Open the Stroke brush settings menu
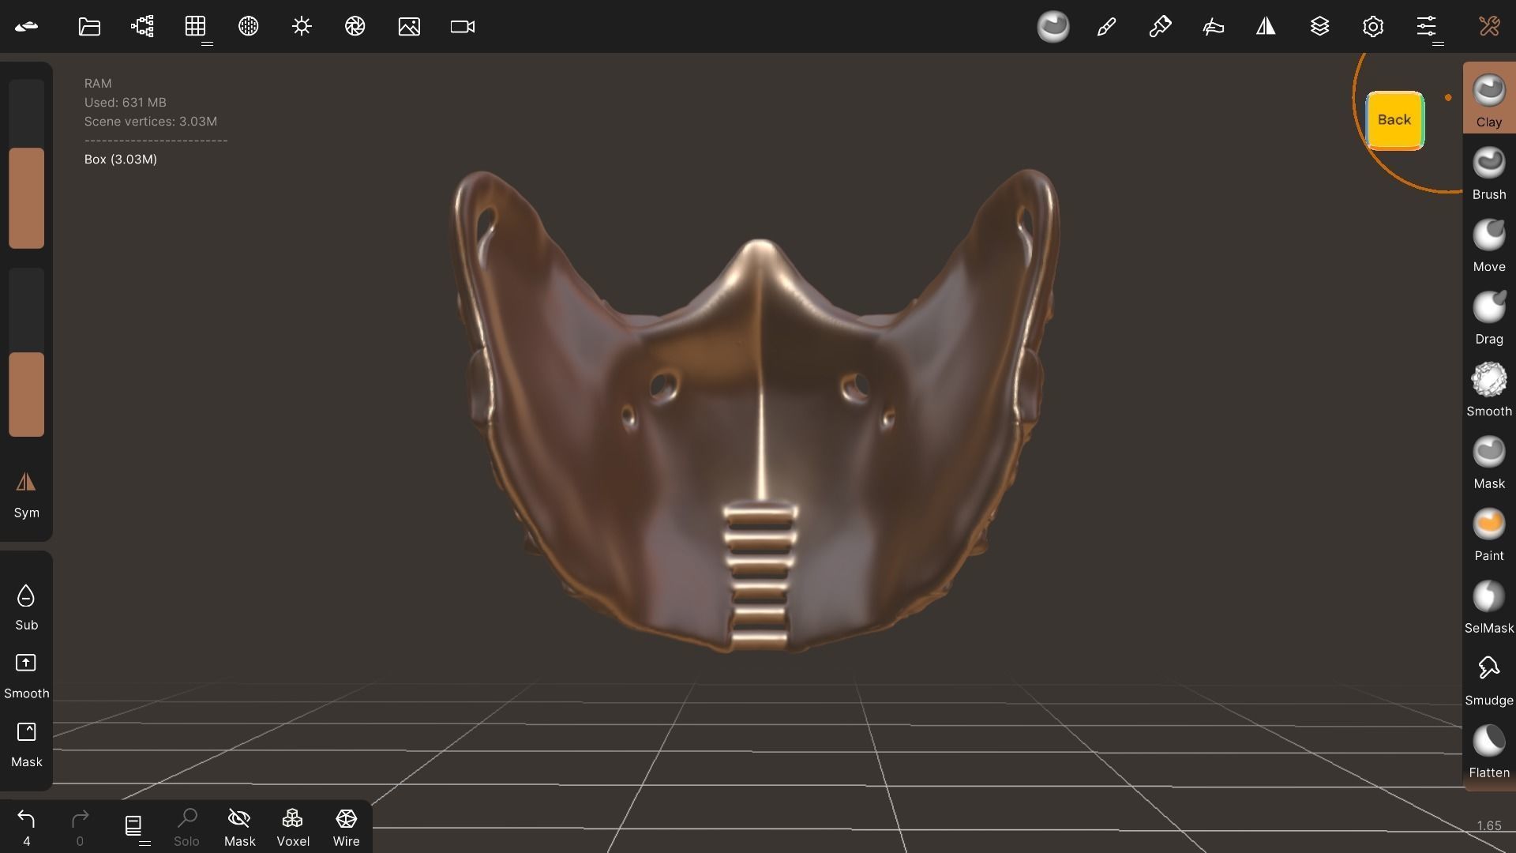 (1106, 26)
